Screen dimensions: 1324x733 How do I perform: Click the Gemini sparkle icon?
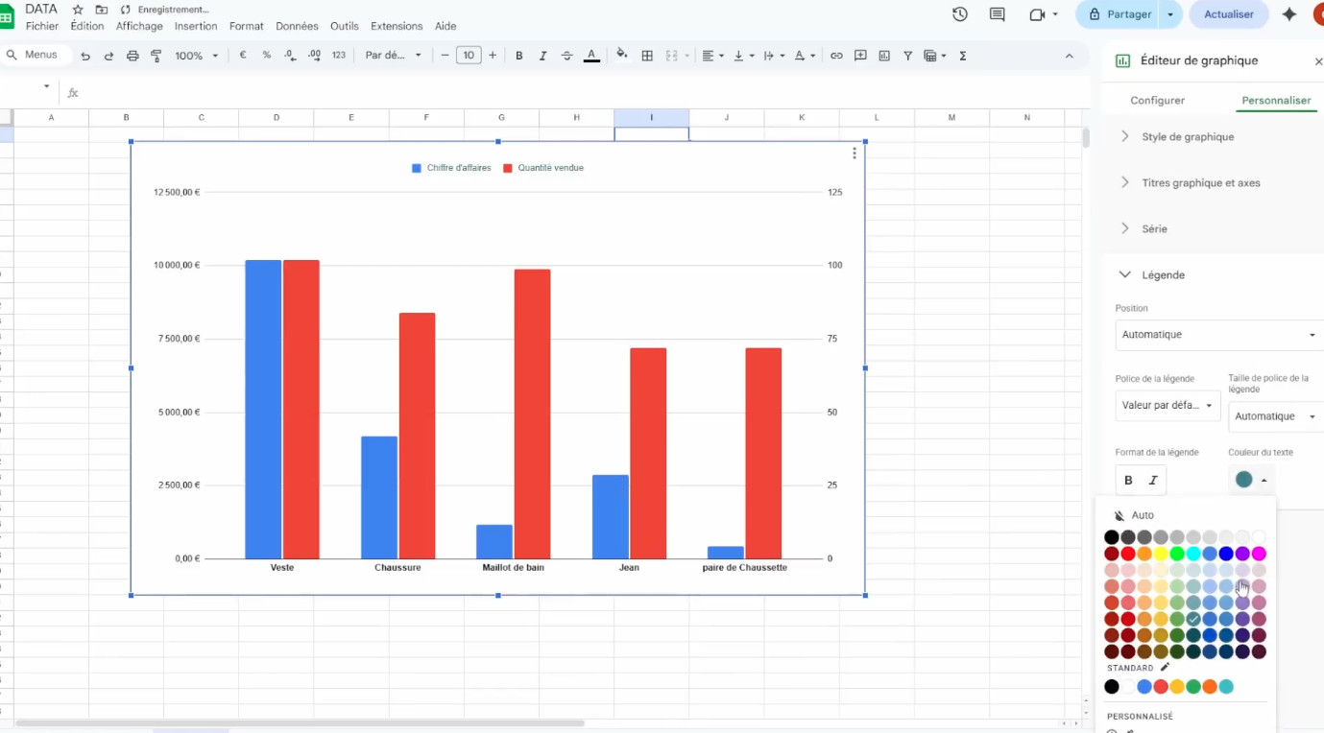[1289, 14]
